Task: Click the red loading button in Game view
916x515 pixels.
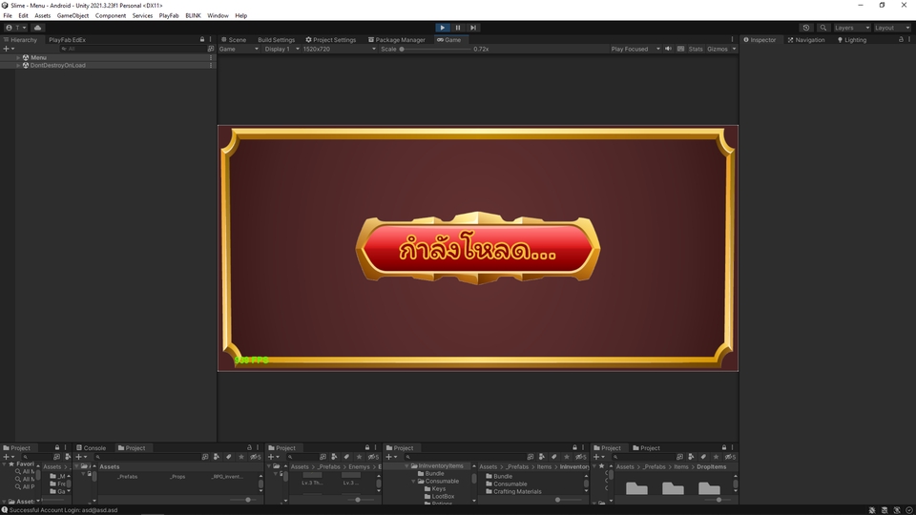Action: pos(477,249)
